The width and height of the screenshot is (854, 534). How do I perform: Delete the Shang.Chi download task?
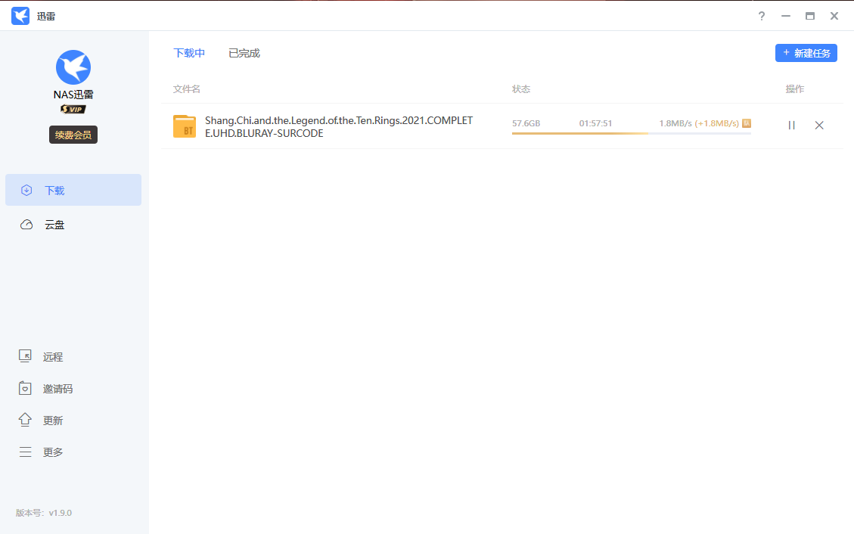coord(819,126)
